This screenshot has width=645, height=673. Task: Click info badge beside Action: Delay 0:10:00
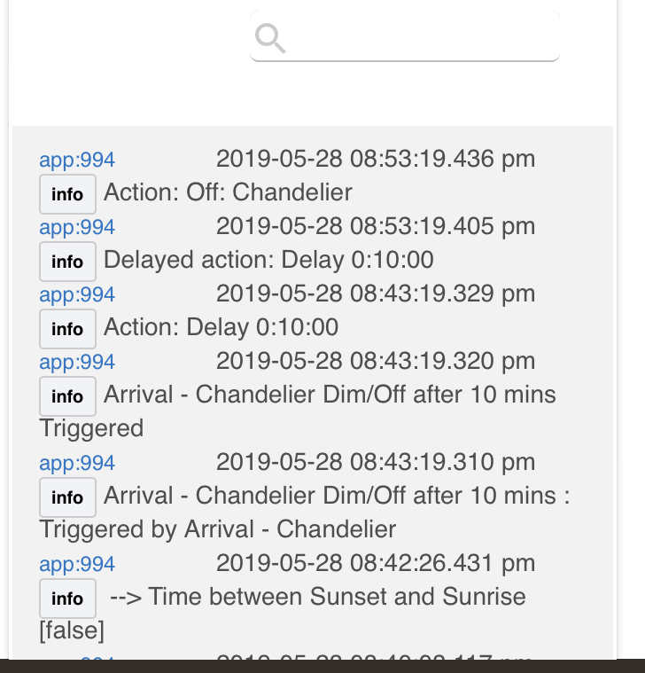point(67,329)
